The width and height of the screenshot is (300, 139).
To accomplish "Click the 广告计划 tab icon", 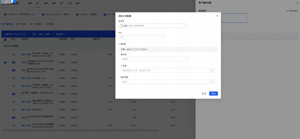I will [3, 24].
